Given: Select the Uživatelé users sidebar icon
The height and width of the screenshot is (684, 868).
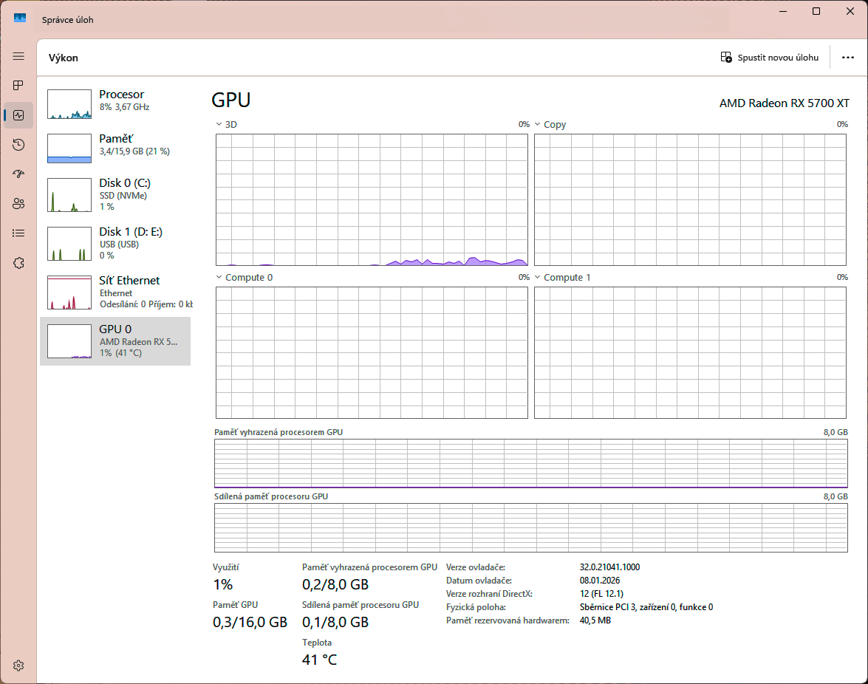Looking at the screenshot, I should click(x=18, y=203).
